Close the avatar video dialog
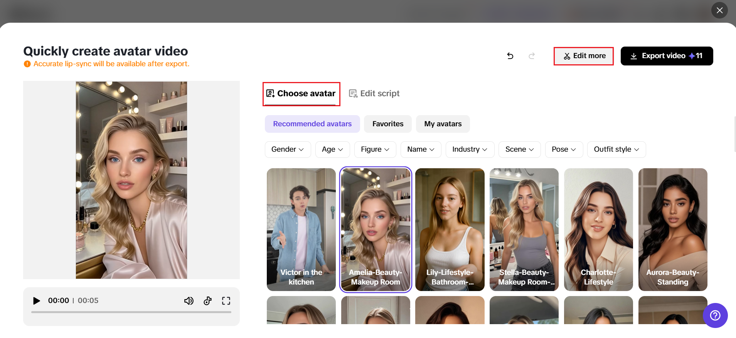736x338 pixels. pyautogui.click(x=719, y=10)
